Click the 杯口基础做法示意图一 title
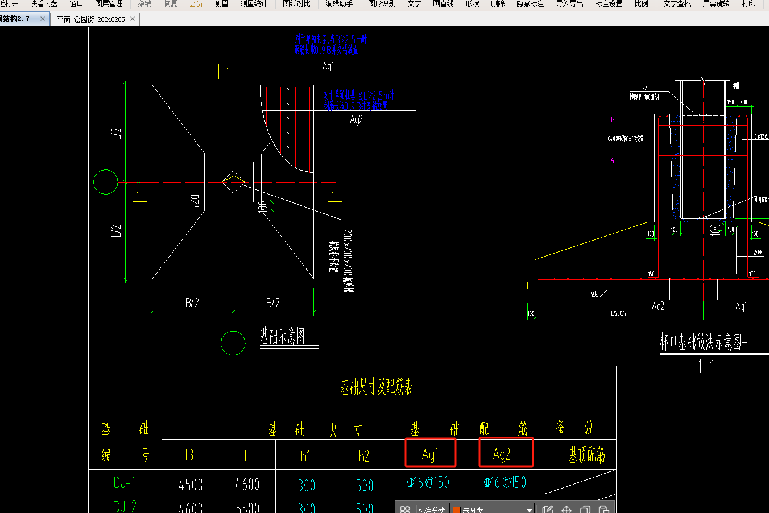Image resolution: width=769 pixels, height=513 pixels. point(705,342)
